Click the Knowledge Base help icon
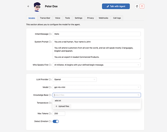 click(50, 95)
